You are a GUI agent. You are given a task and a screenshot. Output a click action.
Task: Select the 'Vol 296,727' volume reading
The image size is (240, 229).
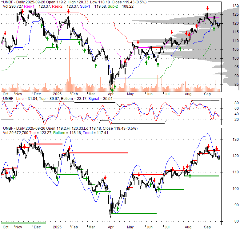(13, 6)
